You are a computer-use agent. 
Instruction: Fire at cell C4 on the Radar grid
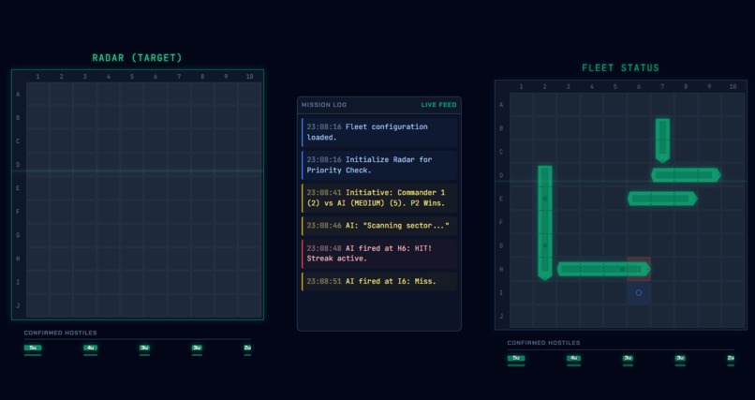[109, 141]
